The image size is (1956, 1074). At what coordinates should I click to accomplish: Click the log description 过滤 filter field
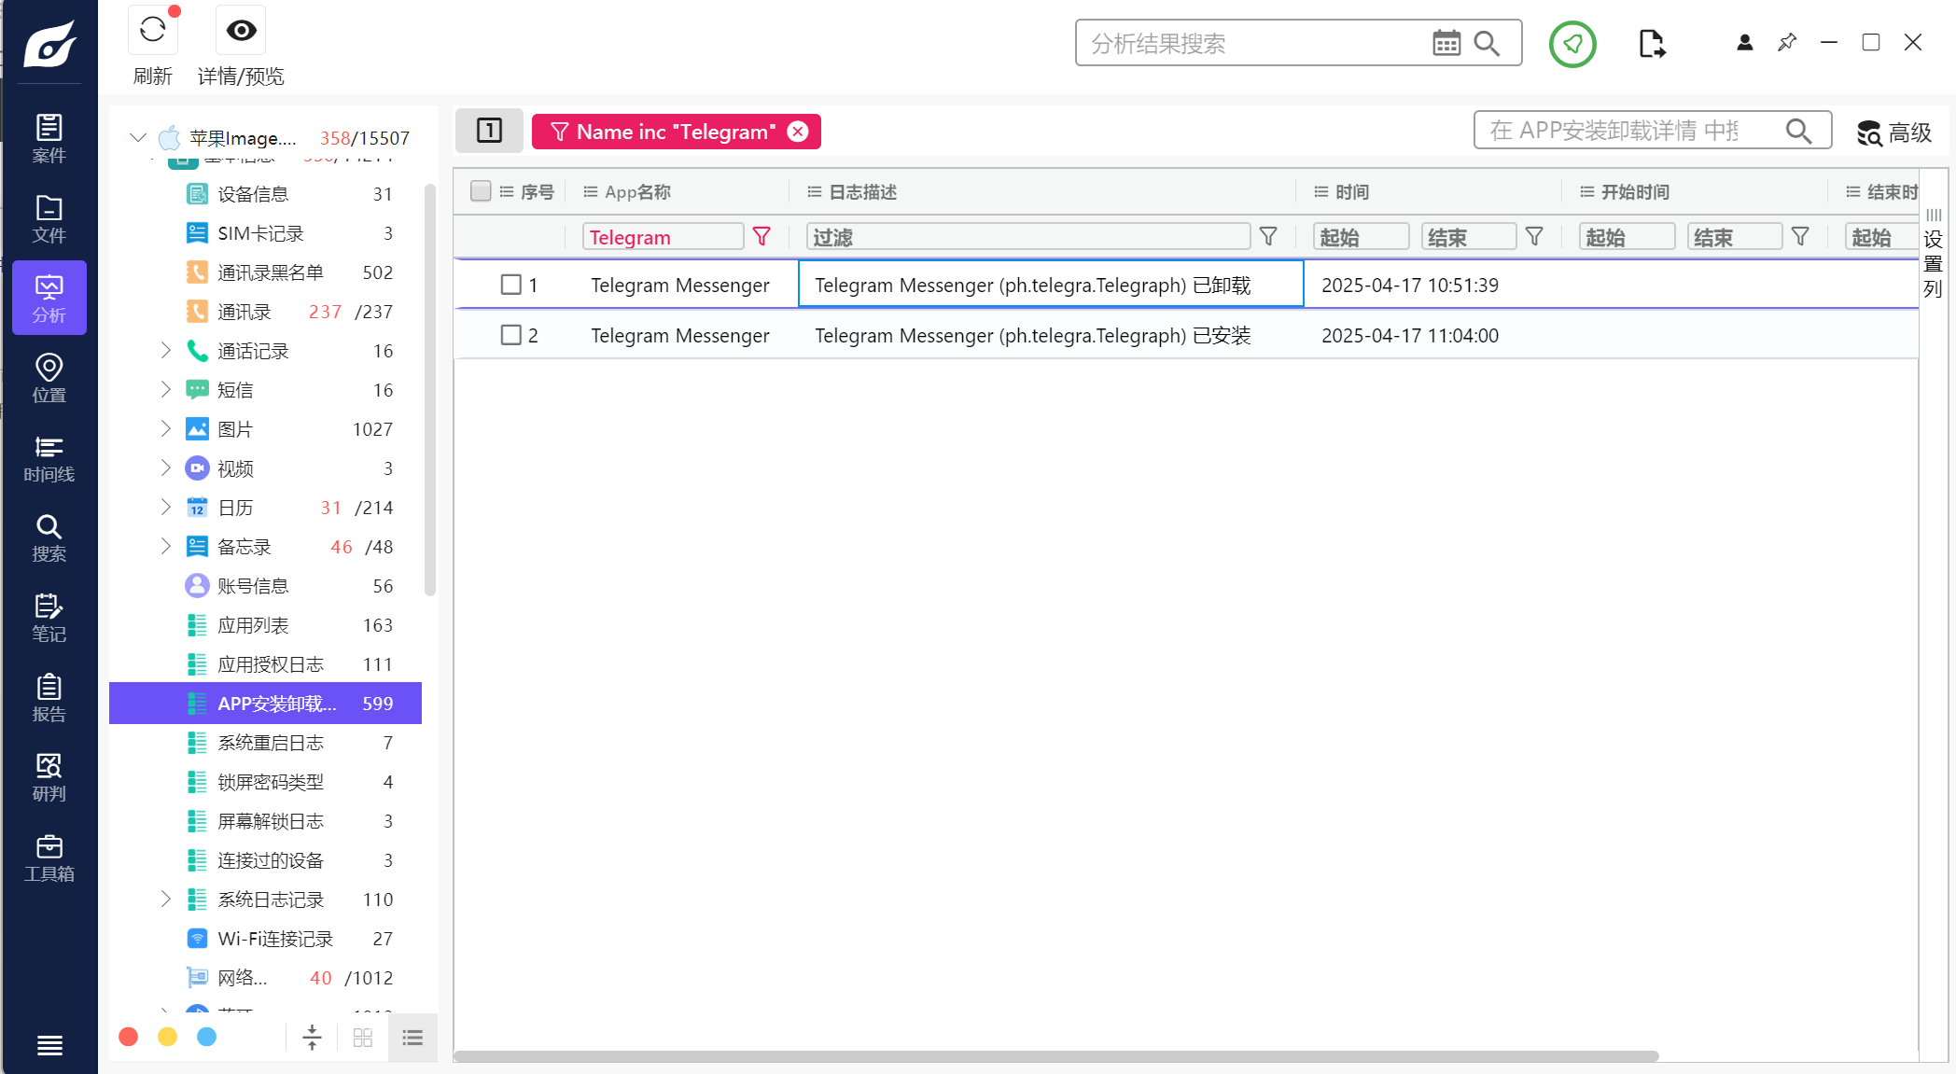(x=1027, y=237)
